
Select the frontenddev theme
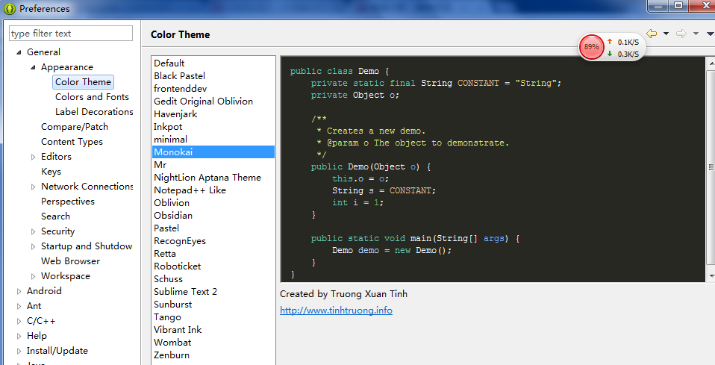pos(213,89)
